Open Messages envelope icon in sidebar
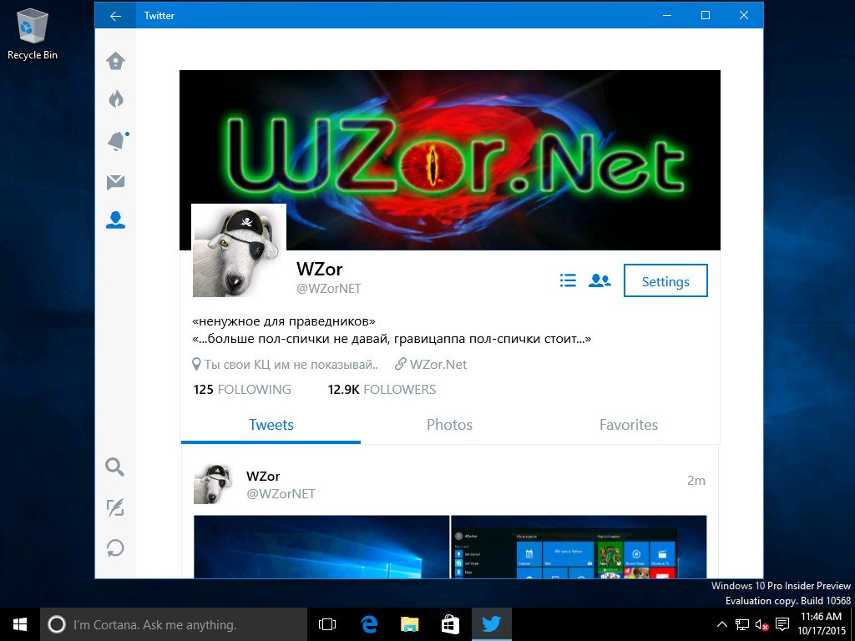This screenshot has width=855, height=641. (115, 182)
